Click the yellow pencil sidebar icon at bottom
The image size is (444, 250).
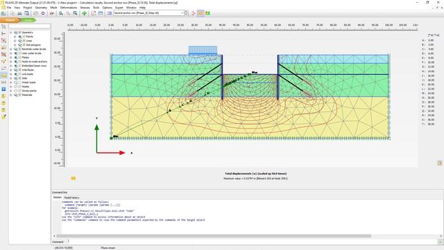pos(3,117)
